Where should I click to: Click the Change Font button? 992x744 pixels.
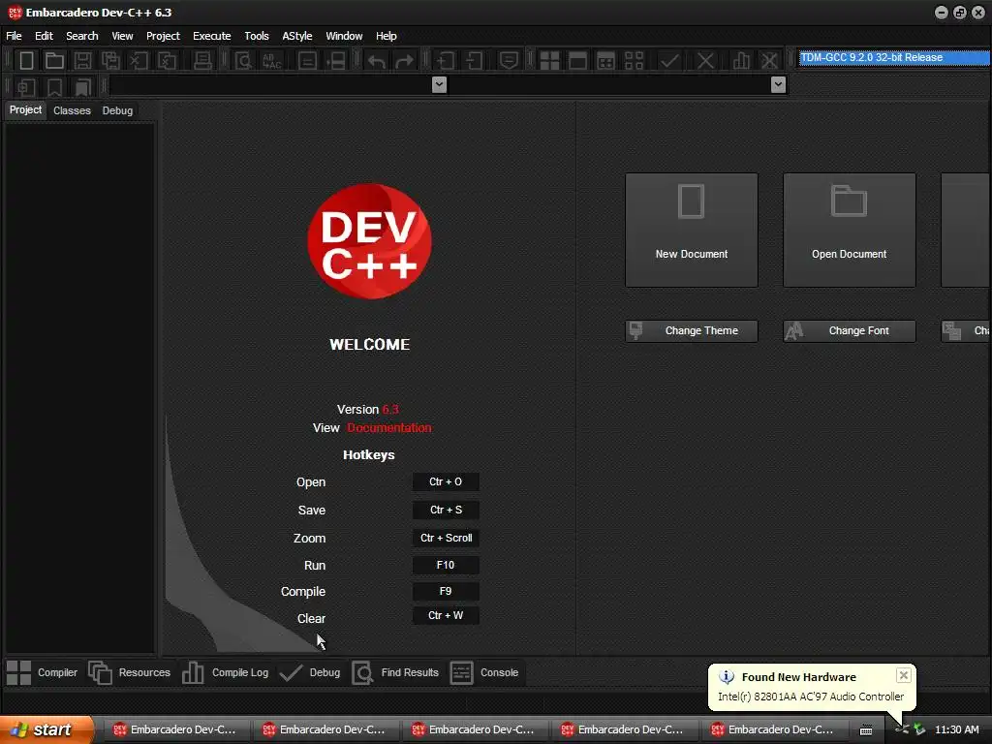pyautogui.click(x=849, y=331)
